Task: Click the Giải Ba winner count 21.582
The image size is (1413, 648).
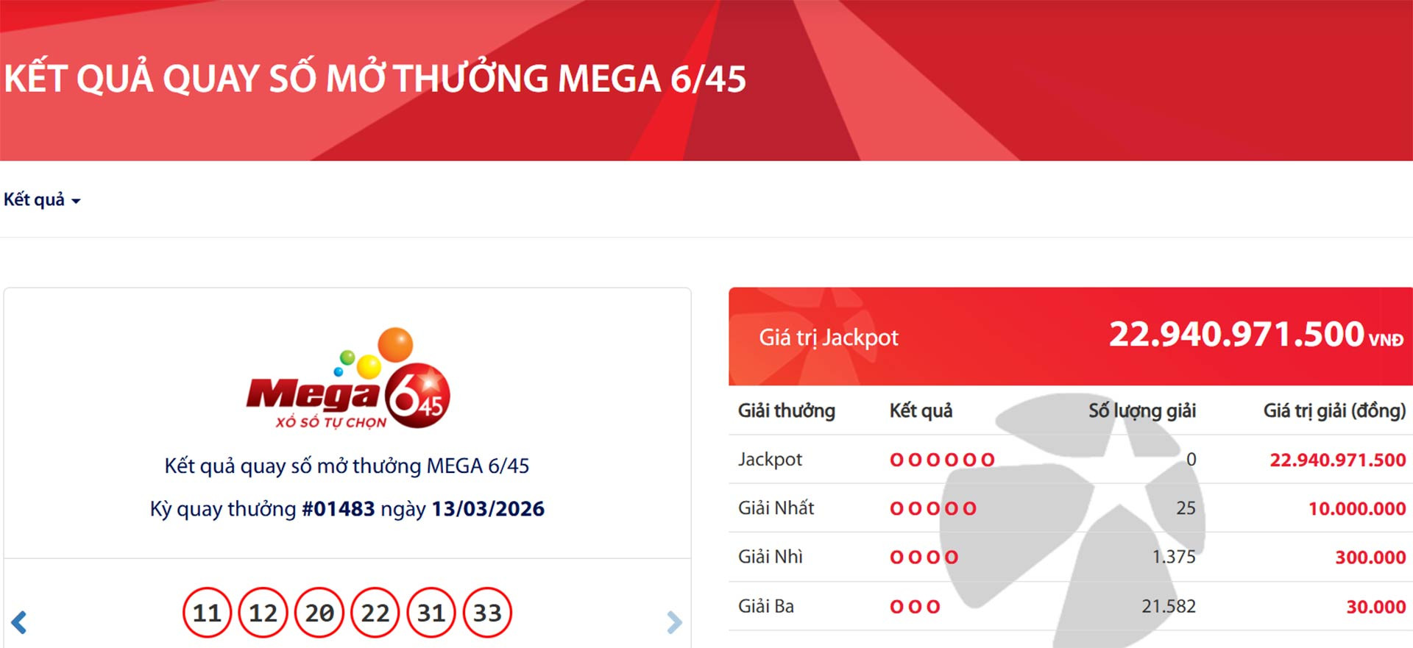Action: click(1168, 606)
